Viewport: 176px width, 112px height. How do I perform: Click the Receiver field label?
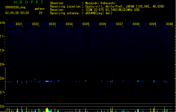click(x=57, y=10)
